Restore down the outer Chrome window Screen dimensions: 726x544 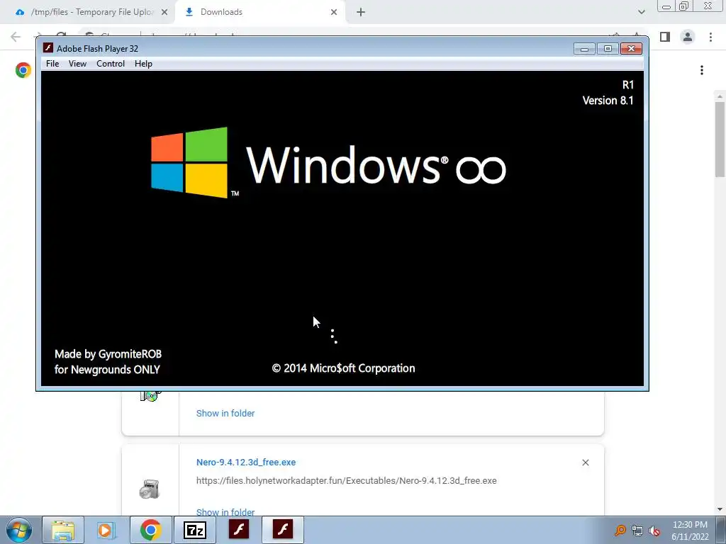684,6
